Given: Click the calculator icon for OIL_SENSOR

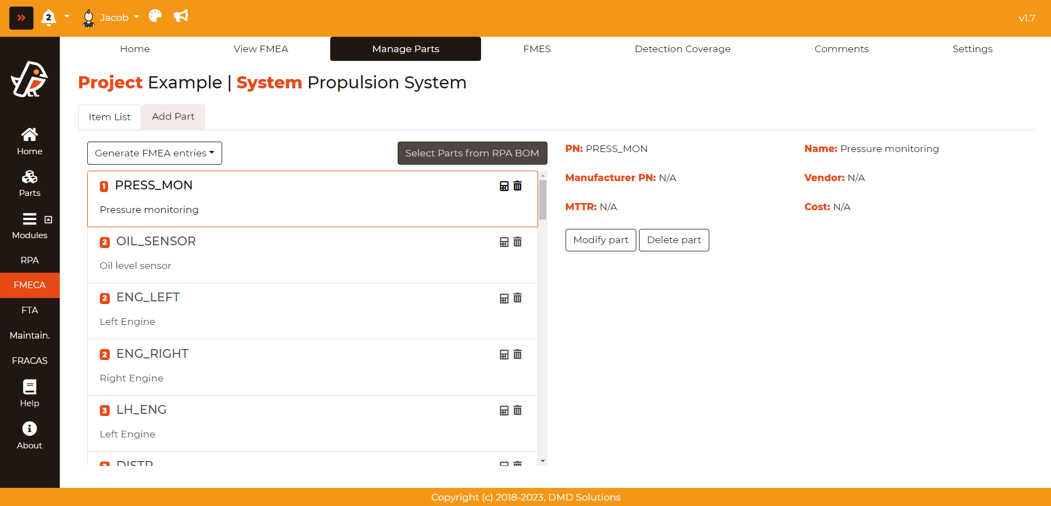Looking at the screenshot, I should point(504,242).
